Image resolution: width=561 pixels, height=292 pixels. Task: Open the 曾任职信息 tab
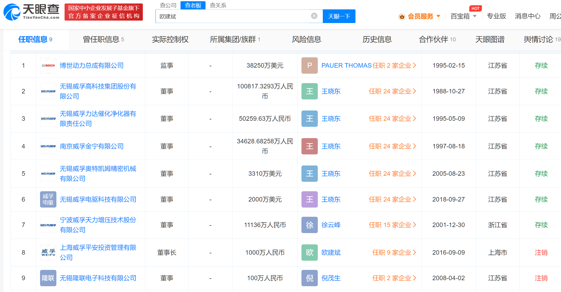tap(103, 39)
